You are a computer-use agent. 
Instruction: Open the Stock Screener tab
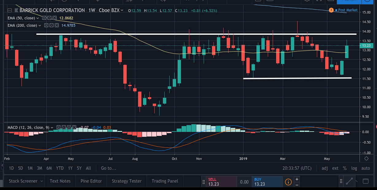point(23,181)
